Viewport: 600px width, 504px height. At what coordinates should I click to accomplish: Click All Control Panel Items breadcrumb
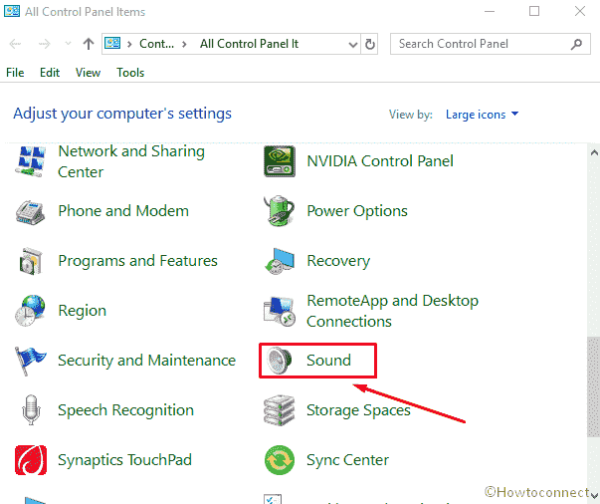tap(249, 44)
